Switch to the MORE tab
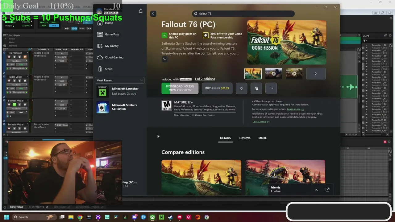The width and height of the screenshot is (395, 222). pos(262,138)
